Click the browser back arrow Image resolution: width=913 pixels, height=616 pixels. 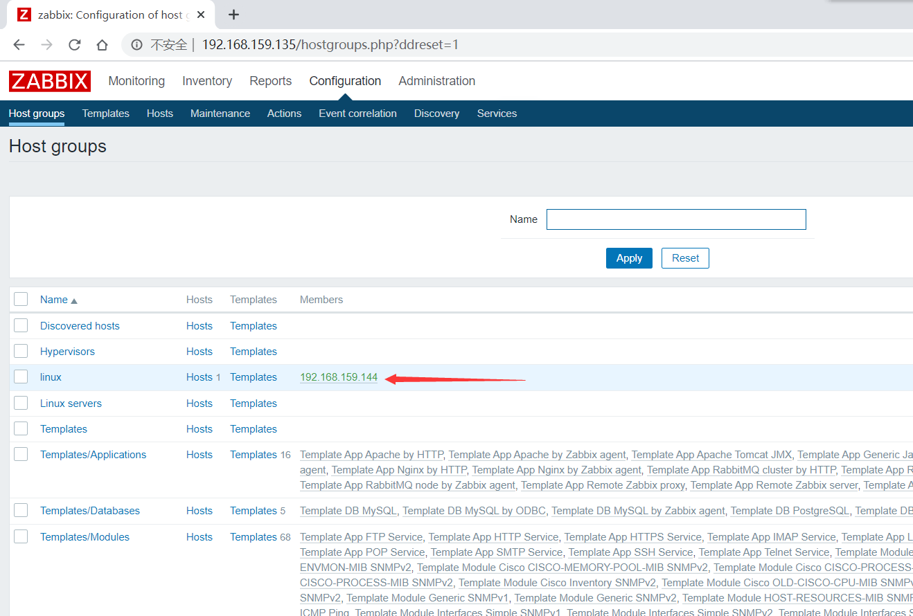tap(19, 45)
